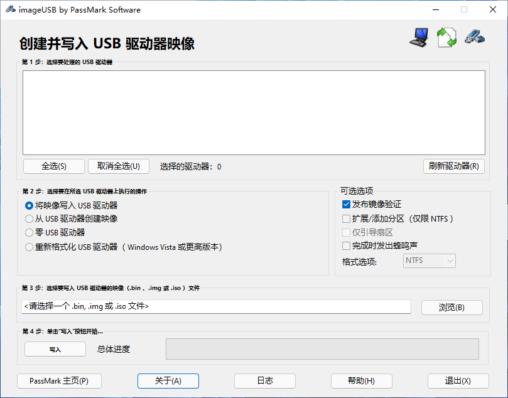
Task: Click the 取消全选(U) button
Action: 118,166
